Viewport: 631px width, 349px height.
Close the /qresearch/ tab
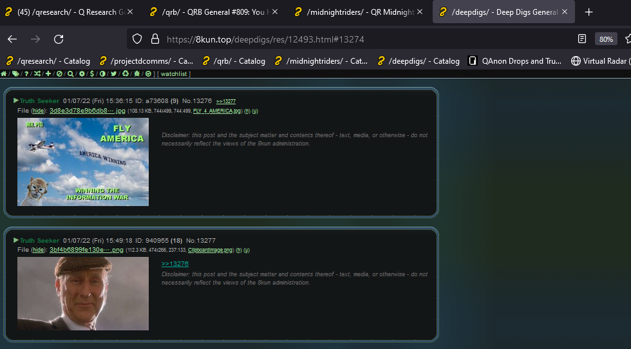pos(130,12)
